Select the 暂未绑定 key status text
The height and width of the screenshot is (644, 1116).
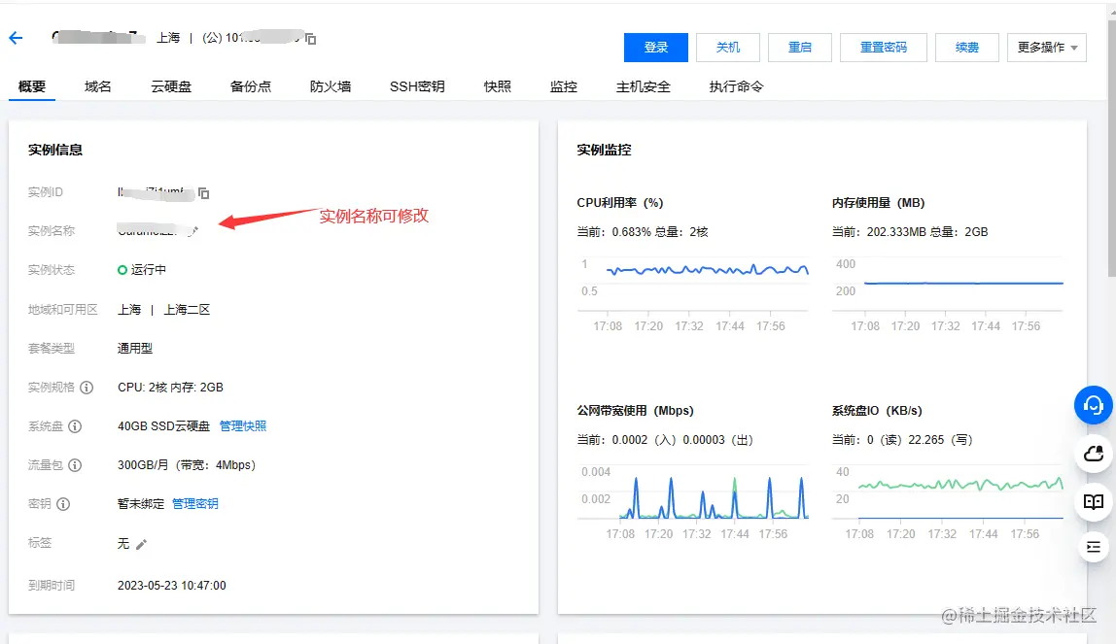[x=141, y=504]
